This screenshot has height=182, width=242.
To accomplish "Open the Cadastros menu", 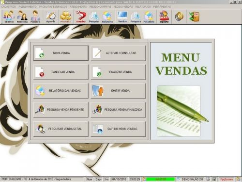I will tap(9, 7).
